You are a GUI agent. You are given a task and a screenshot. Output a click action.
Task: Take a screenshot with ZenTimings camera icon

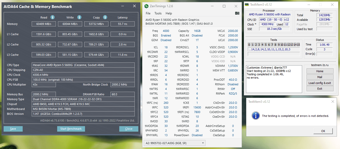237,13
